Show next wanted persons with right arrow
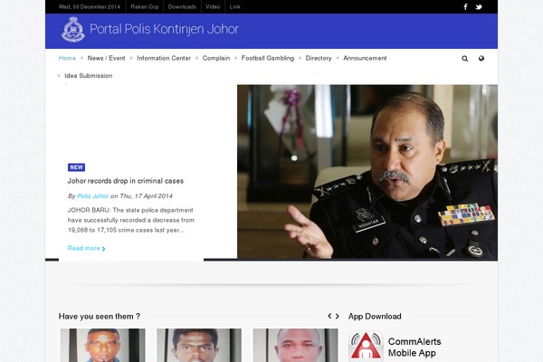The height and width of the screenshot is (362, 543). point(338,316)
